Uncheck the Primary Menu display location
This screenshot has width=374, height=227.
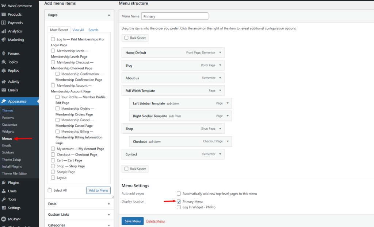[179, 201]
